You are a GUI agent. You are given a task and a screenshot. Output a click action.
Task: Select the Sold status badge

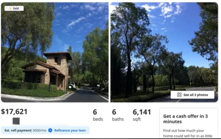coord(14,8)
